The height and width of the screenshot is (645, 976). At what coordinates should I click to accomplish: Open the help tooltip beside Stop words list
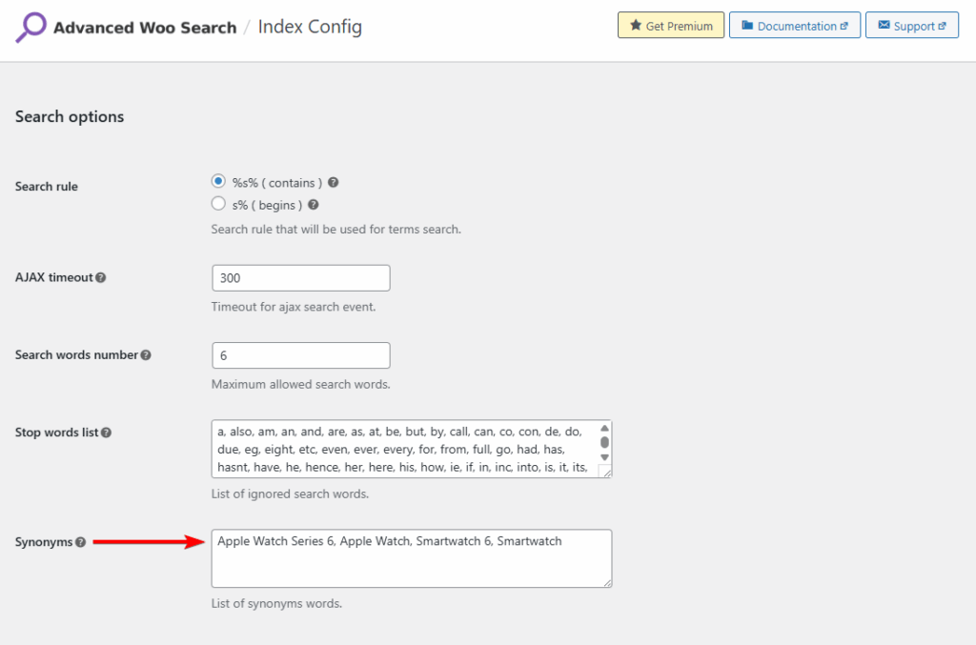(106, 432)
